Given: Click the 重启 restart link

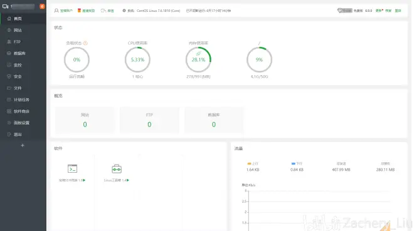Looking at the screenshot, I should click(x=398, y=11).
